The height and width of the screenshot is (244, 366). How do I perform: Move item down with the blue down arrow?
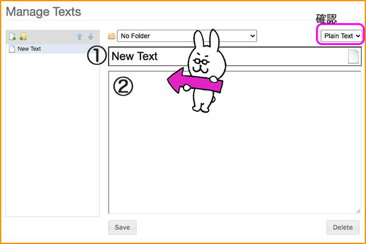click(91, 37)
